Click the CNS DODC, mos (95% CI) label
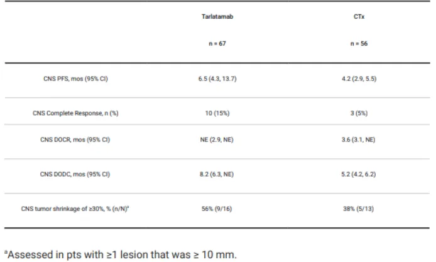This screenshot has height=262, width=436. click(75, 174)
